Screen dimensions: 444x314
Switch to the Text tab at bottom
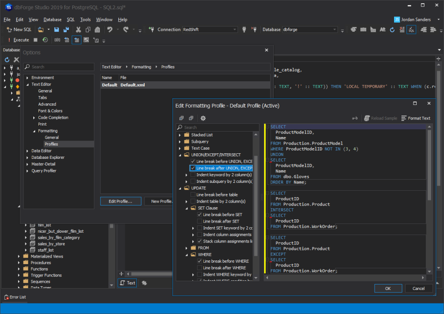127,283
